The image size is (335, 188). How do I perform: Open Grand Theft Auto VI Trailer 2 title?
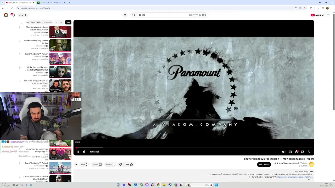(37, 163)
